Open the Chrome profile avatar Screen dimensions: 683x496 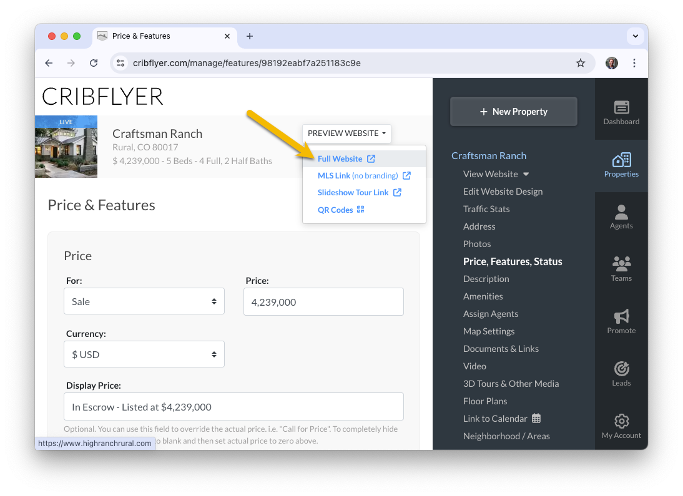612,63
